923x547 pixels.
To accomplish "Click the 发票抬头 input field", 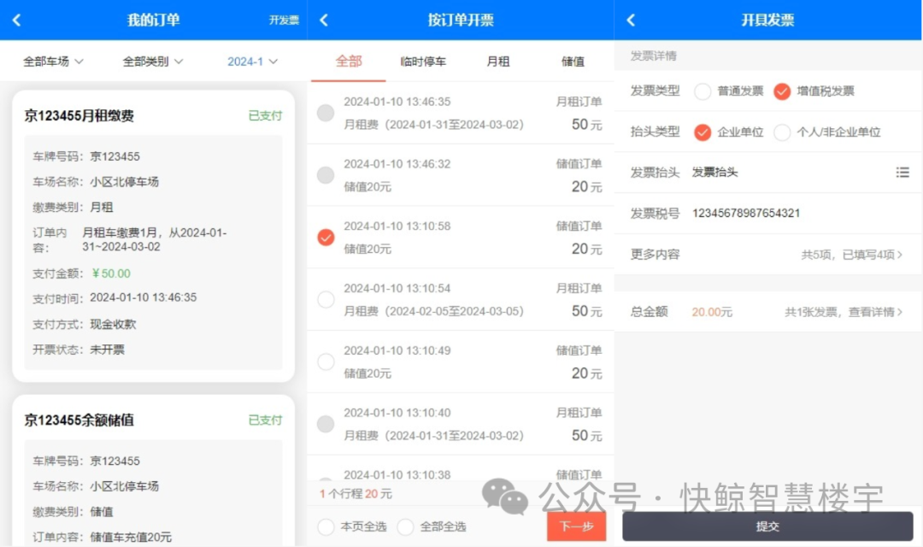I will pyautogui.click(x=789, y=172).
